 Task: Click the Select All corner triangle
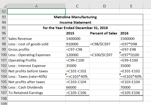pyautogui.click(x=5, y=6)
